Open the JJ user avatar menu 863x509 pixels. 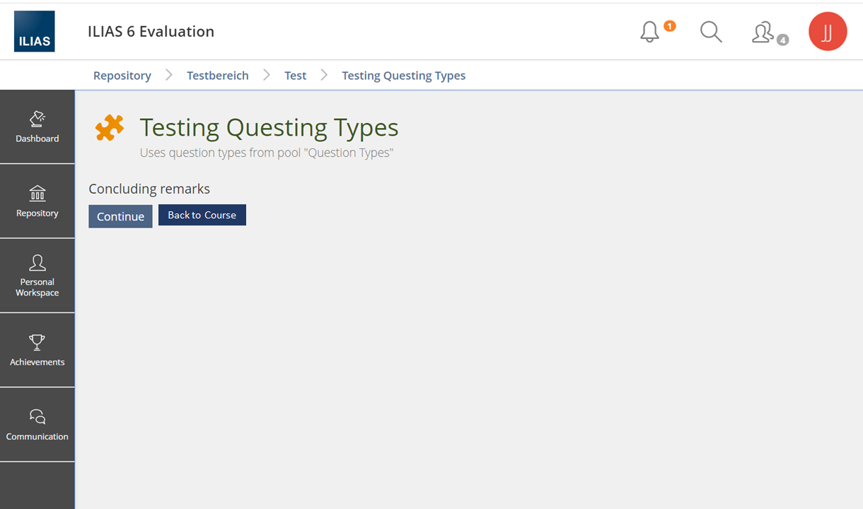tap(828, 32)
